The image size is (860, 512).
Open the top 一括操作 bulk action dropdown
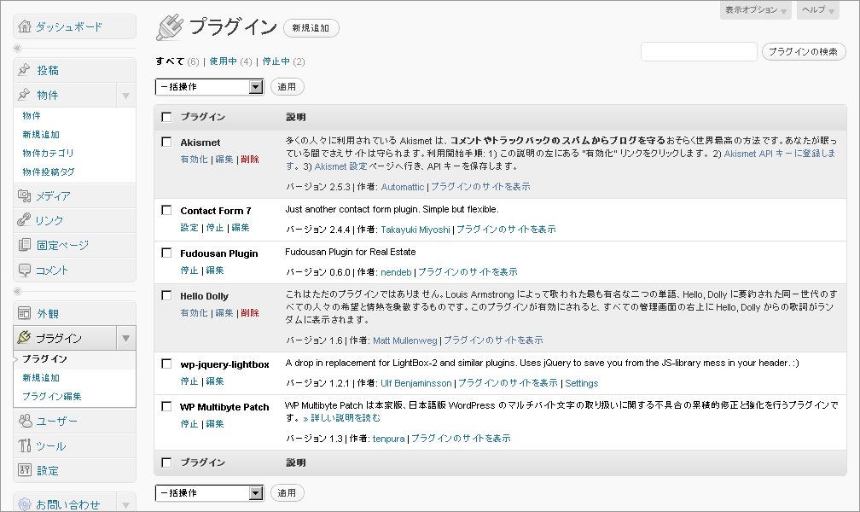coord(209,87)
